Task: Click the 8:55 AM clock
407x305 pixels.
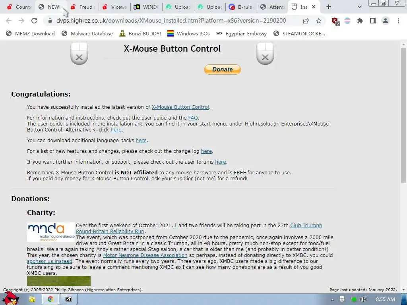Action: [x=386, y=299]
